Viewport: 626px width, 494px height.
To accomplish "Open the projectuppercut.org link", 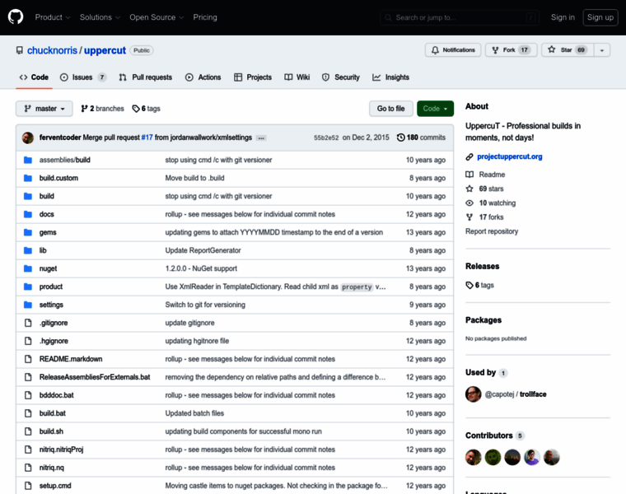I will coord(510,156).
